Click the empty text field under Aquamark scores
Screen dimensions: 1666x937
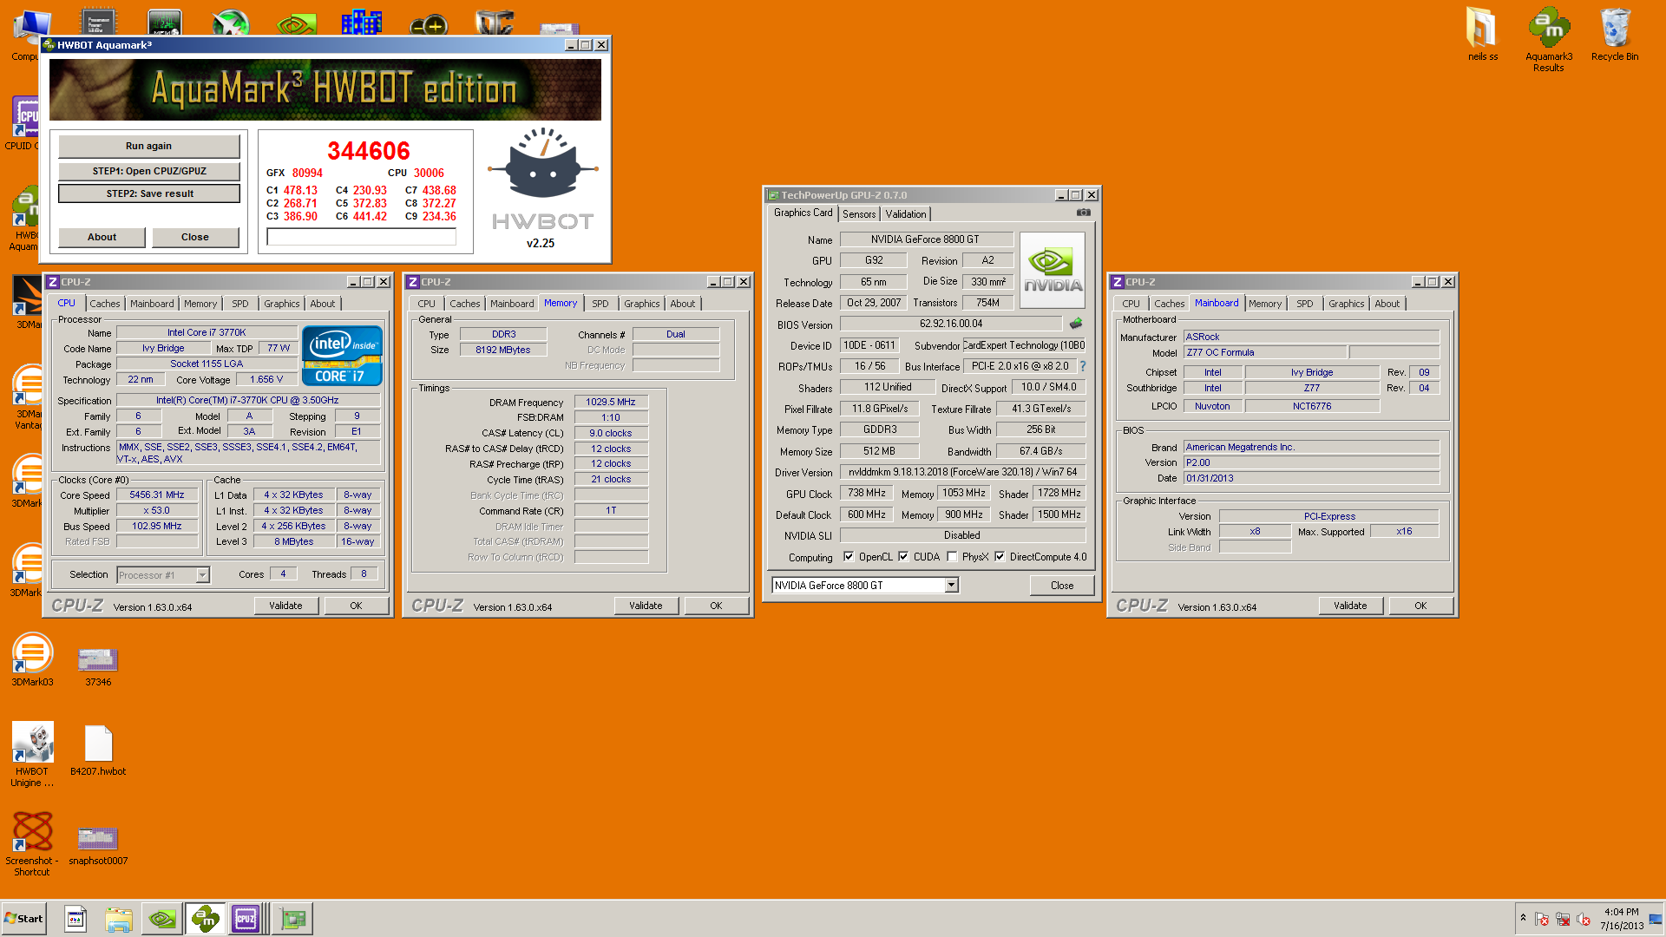361,237
